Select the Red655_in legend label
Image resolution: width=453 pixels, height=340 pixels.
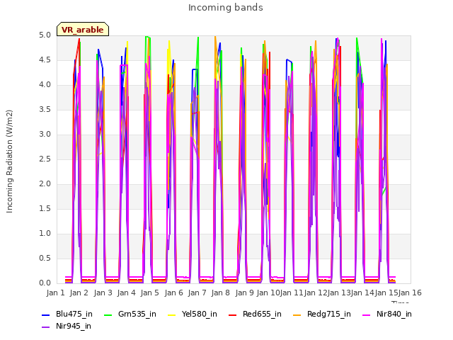click(262, 314)
